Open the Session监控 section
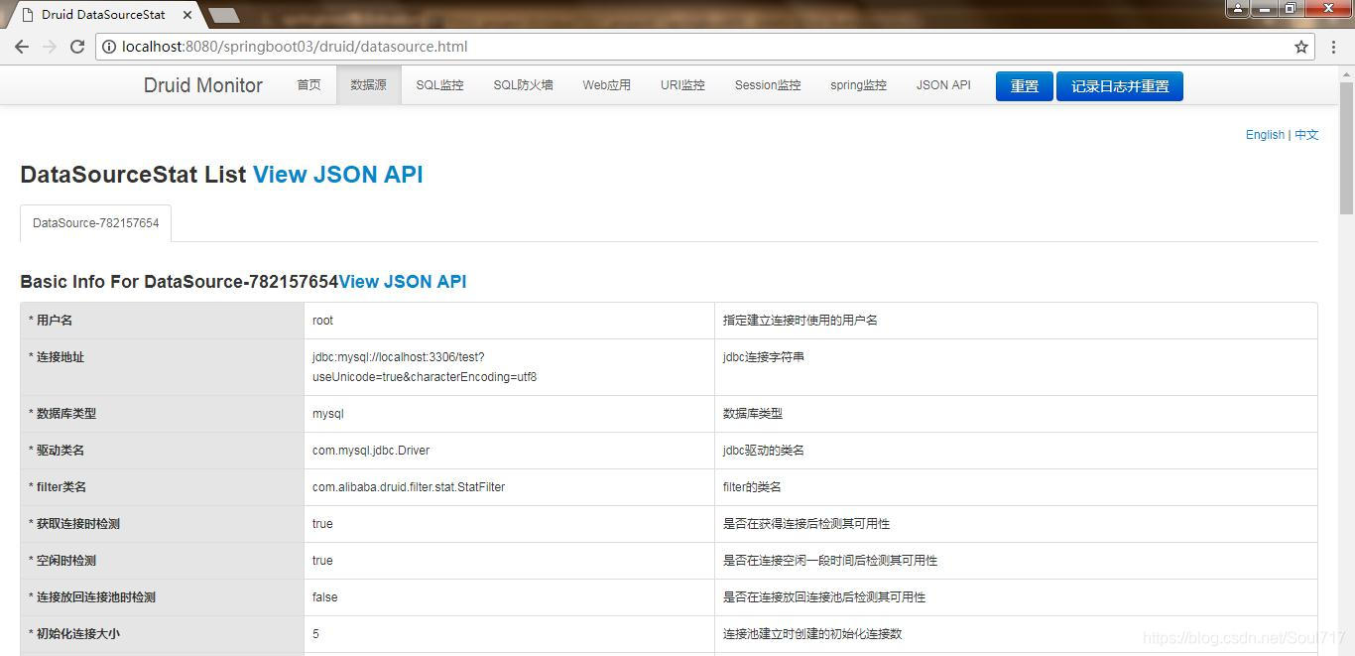Viewport: 1355px width, 656px height. tap(767, 85)
